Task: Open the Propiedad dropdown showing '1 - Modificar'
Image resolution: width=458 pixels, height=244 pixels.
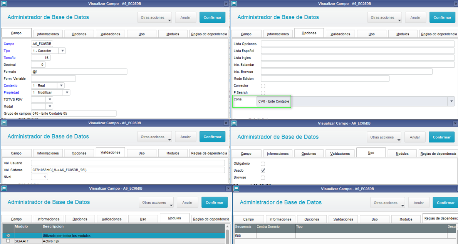Action: (67, 92)
